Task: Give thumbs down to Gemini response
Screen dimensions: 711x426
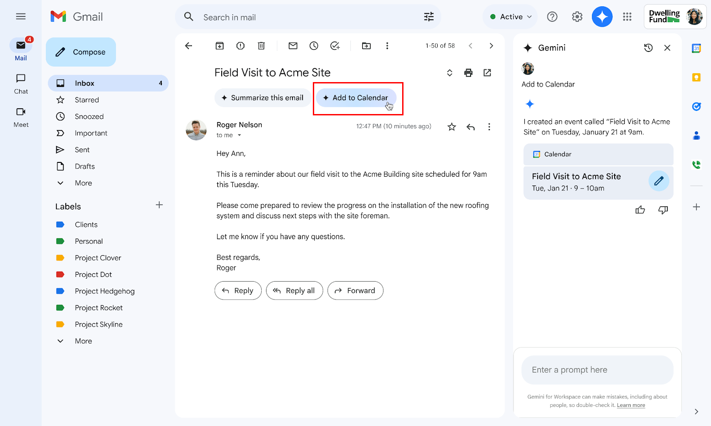Action: click(x=663, y=210)
